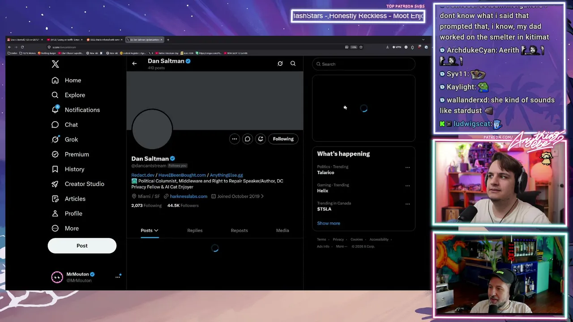The image size is (573, 322).
Task: Toggle the browser VPN button
Action: point(397,47)
